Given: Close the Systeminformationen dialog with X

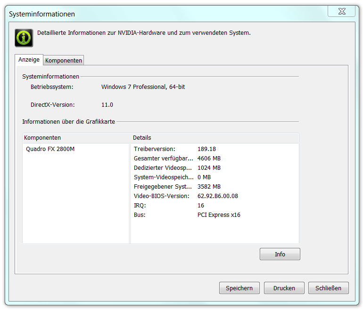Looking at the screenshot, I should click(x=341, y=11).
